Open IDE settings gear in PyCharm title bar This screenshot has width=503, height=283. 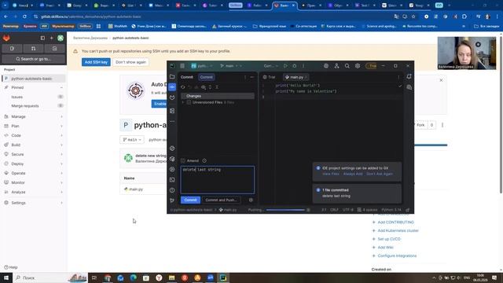coord(358,66)
